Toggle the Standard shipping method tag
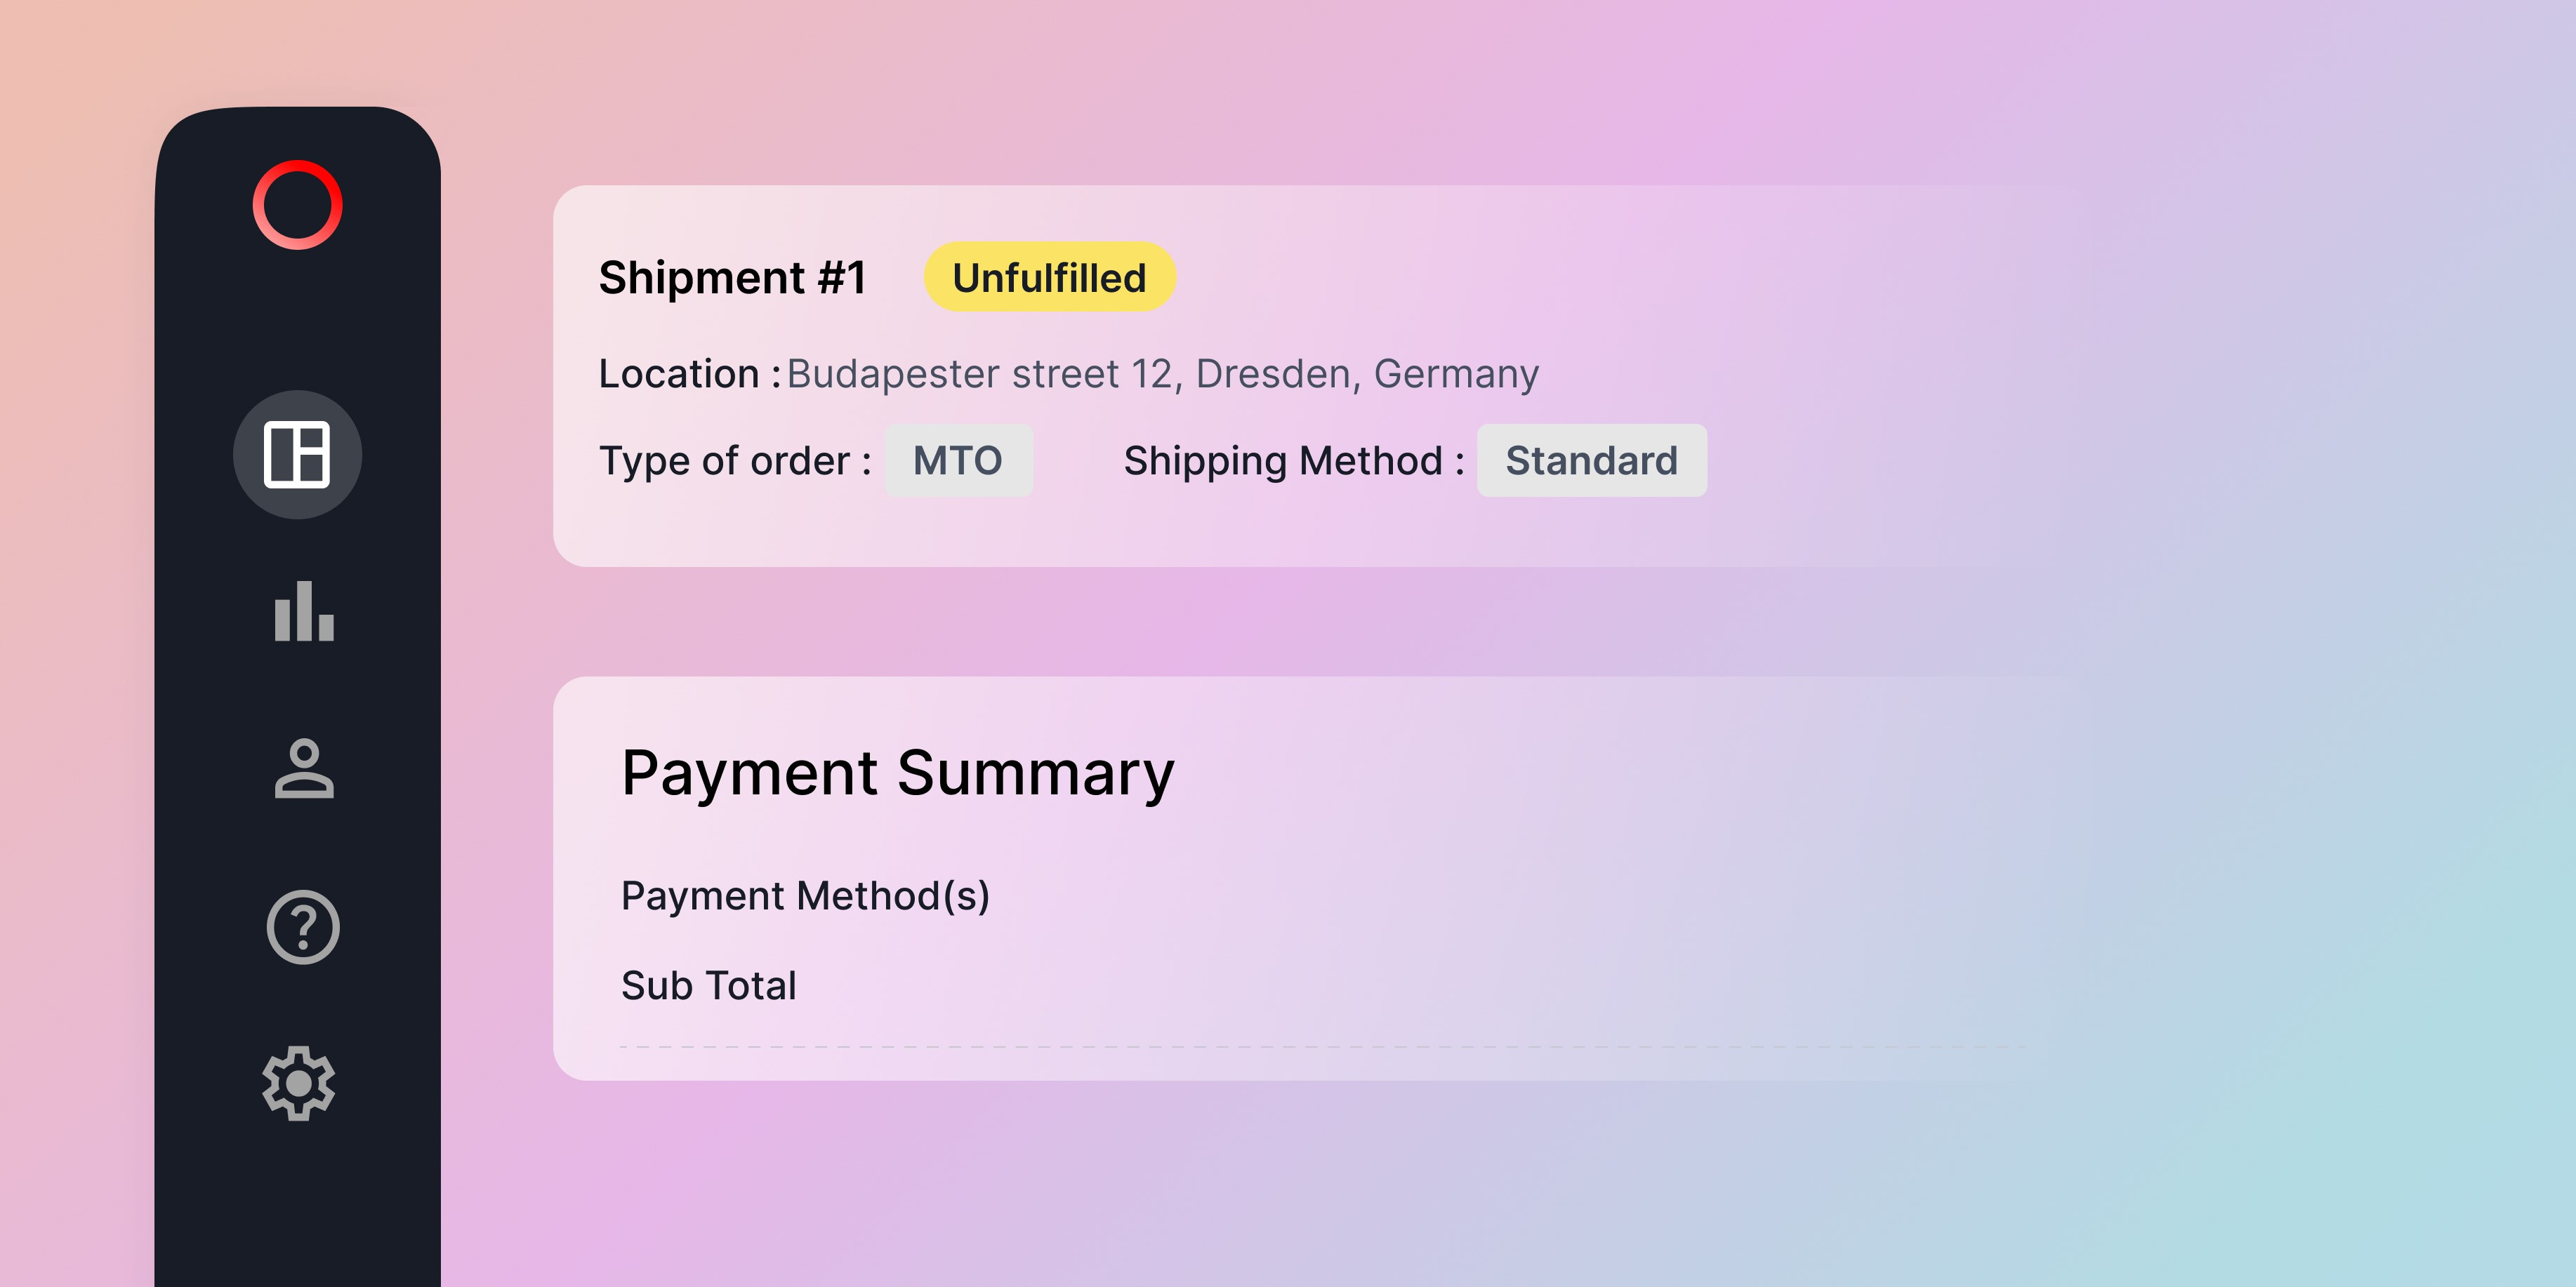2576x1287 pixels. point(1591,460)
